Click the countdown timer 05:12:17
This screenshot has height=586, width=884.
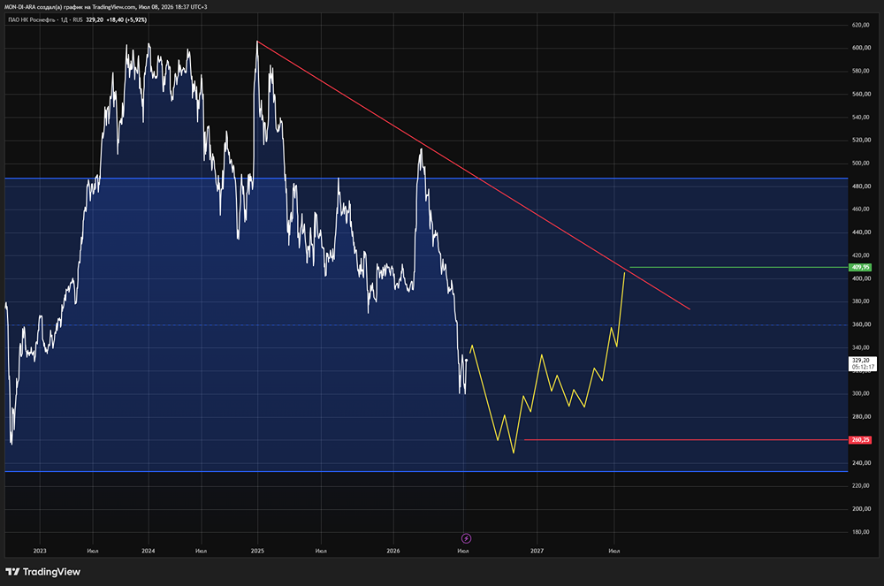[x=863, y=367]
